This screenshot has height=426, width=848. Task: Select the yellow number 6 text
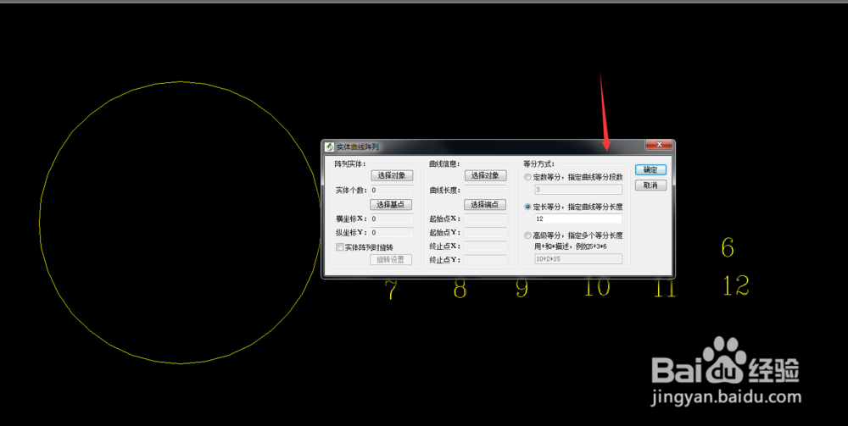(x=728, y=247)
